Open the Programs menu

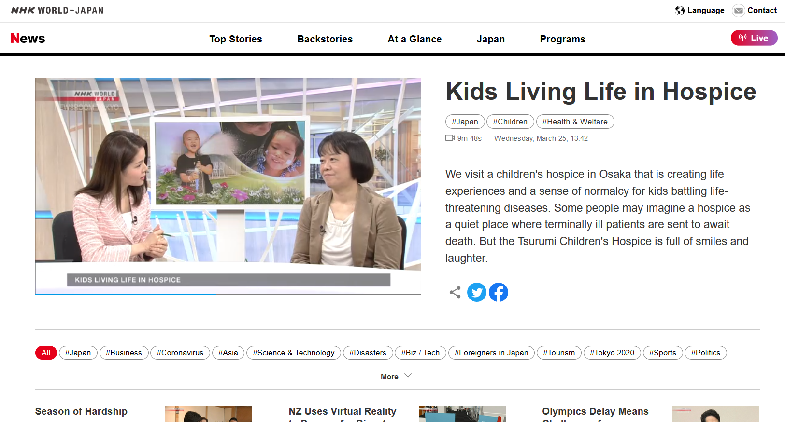point(562,39)
